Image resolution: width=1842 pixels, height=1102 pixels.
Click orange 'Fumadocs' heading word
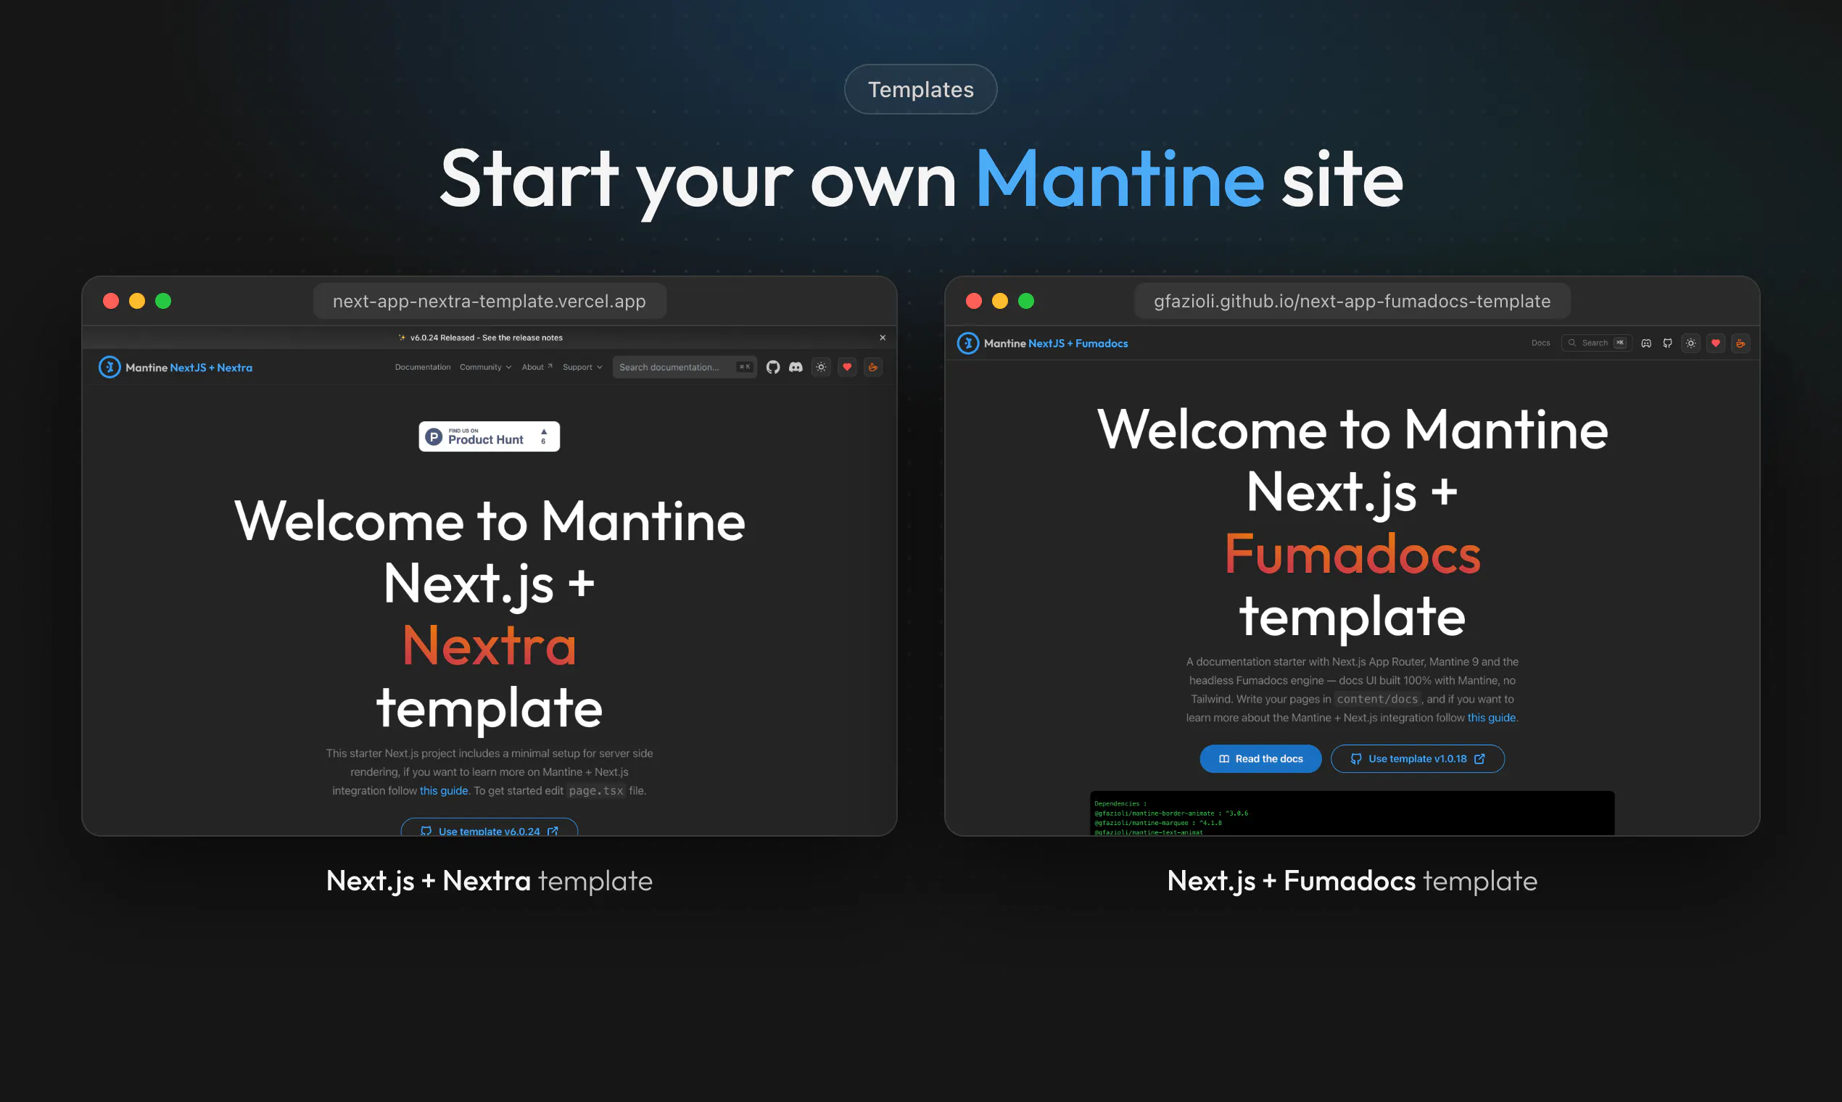pyautogui.click(x=1352, y=554)
